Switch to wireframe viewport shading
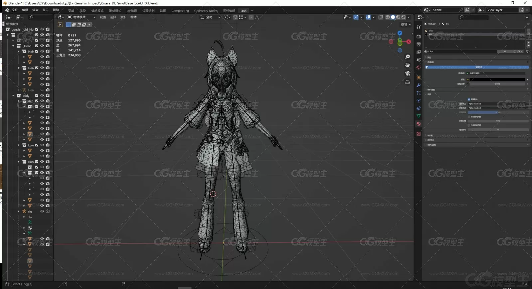 (x=388, y=17)
